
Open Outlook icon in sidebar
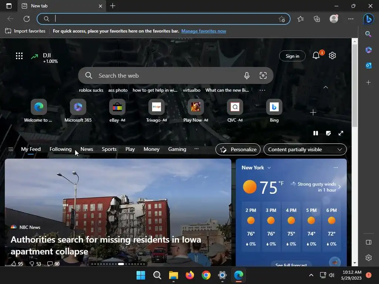(x=368, y=65)
